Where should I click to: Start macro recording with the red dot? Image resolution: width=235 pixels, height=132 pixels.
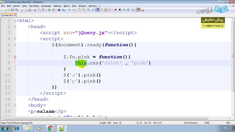pos(116,10)
